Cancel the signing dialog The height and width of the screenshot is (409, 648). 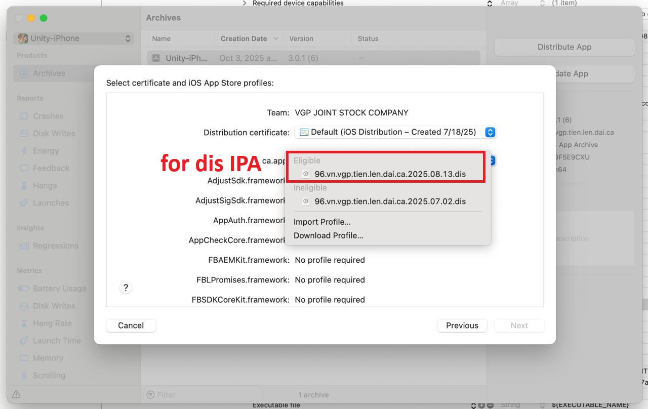point(131,325)
